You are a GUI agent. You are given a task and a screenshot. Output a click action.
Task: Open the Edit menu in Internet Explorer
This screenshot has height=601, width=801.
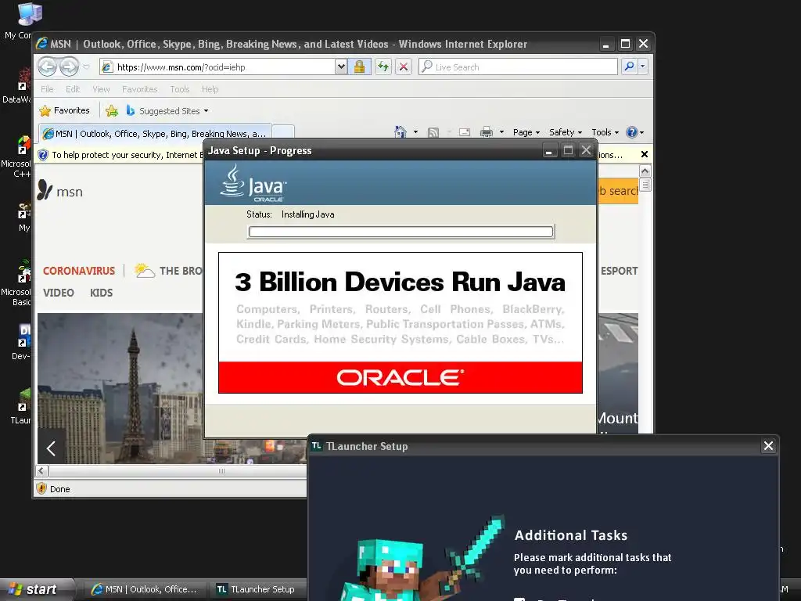click(73, 89)
